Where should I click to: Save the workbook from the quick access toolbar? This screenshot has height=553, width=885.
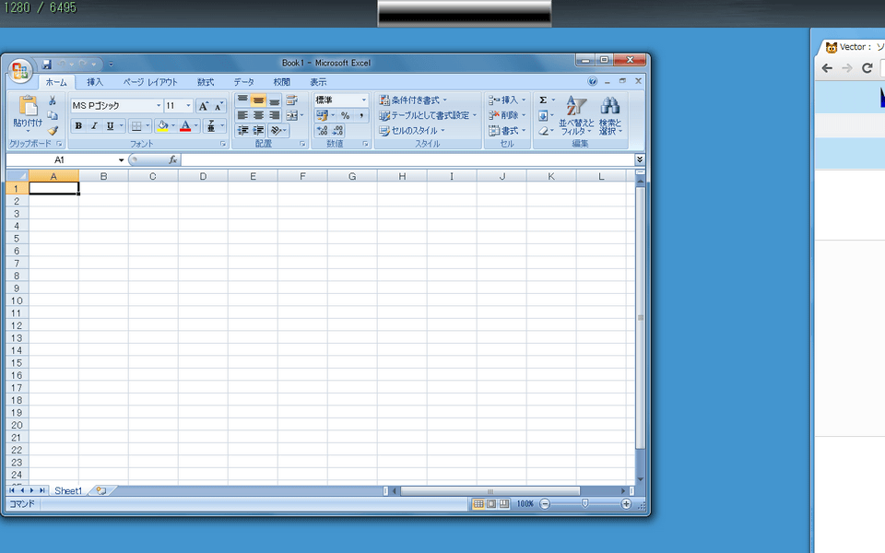[x=47, y=64]
